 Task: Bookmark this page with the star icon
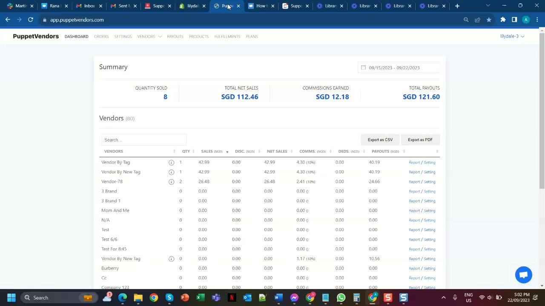pyautogui.click(x=489, y=20)
